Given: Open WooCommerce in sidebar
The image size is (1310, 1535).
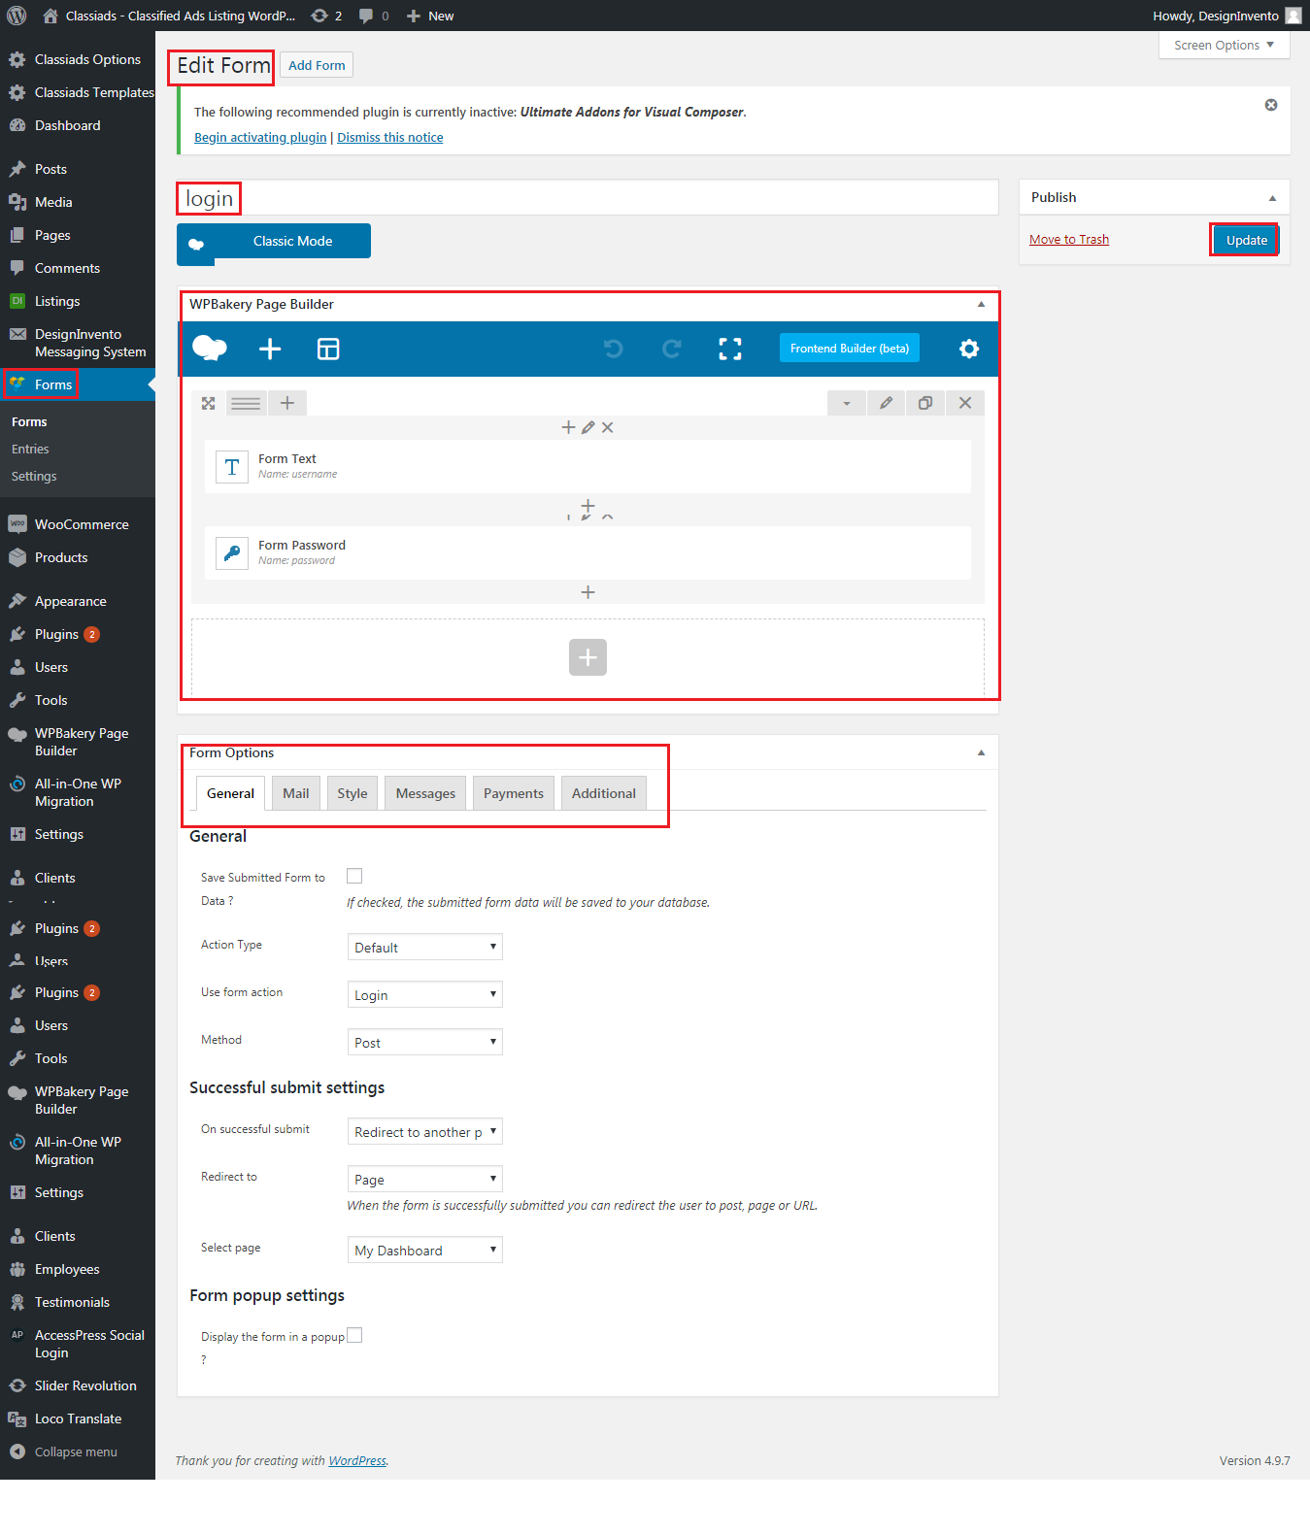Looking at the screenshot, I should [x=78, y=524].
